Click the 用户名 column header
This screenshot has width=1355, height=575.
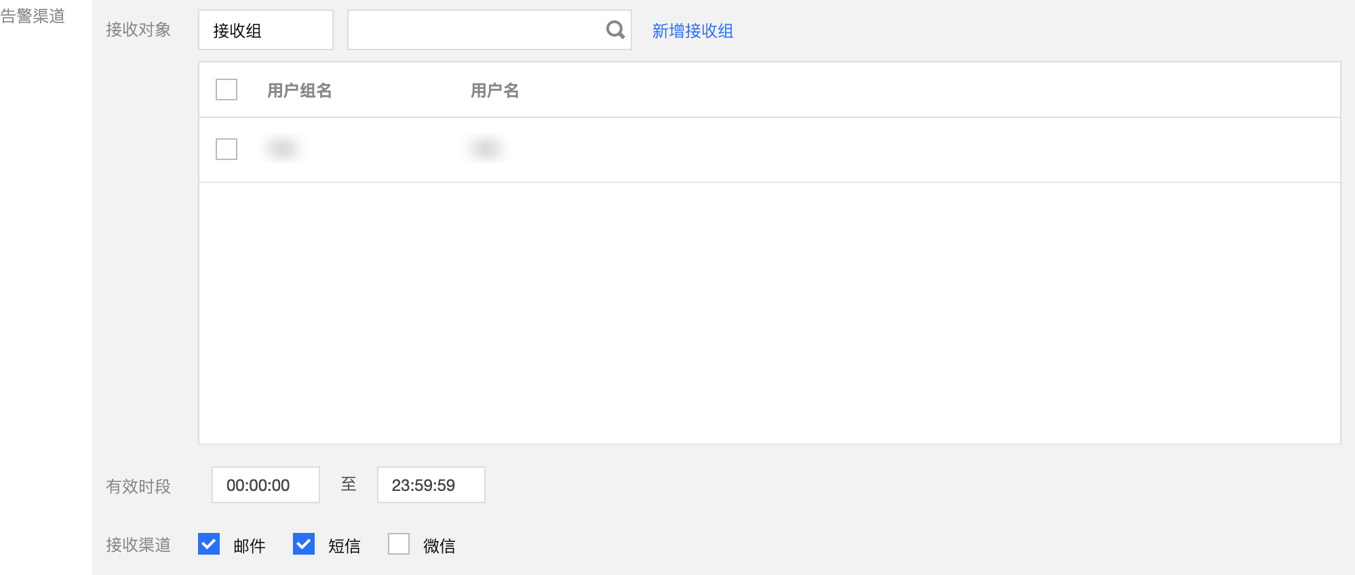pos(494,90)
